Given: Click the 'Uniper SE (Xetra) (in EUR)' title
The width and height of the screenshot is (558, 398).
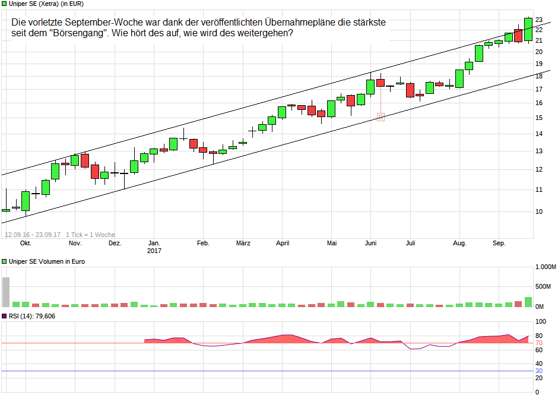Looking at the screenshot, I should (46, 4).
